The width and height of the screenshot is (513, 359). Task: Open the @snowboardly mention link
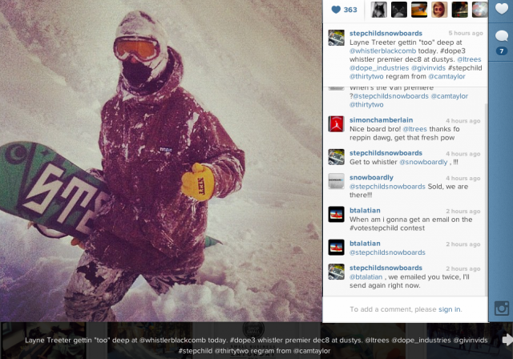coord(423,162)
